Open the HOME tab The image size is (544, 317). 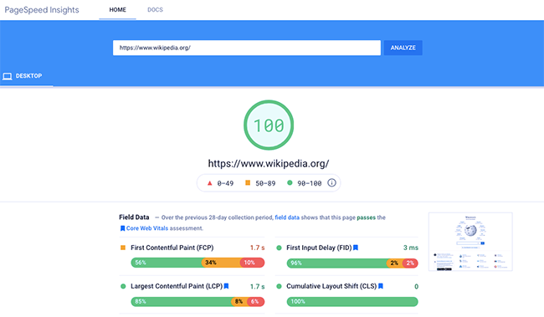coord(118,10)
